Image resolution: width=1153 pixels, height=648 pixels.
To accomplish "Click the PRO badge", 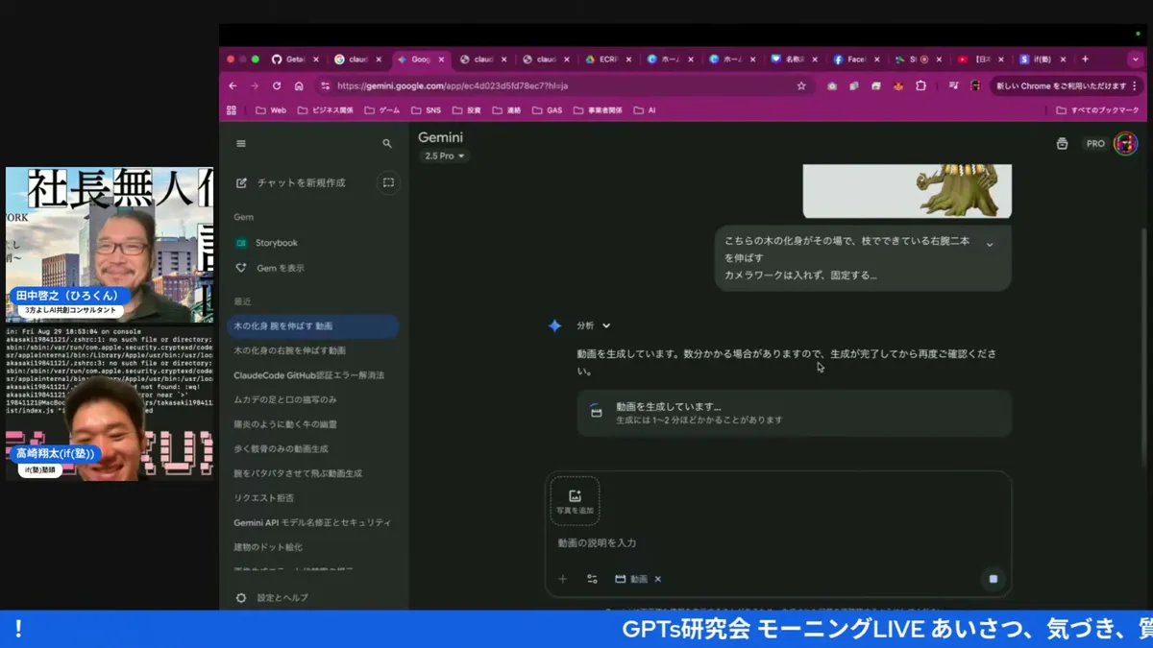I will (x=1095, y=144).
